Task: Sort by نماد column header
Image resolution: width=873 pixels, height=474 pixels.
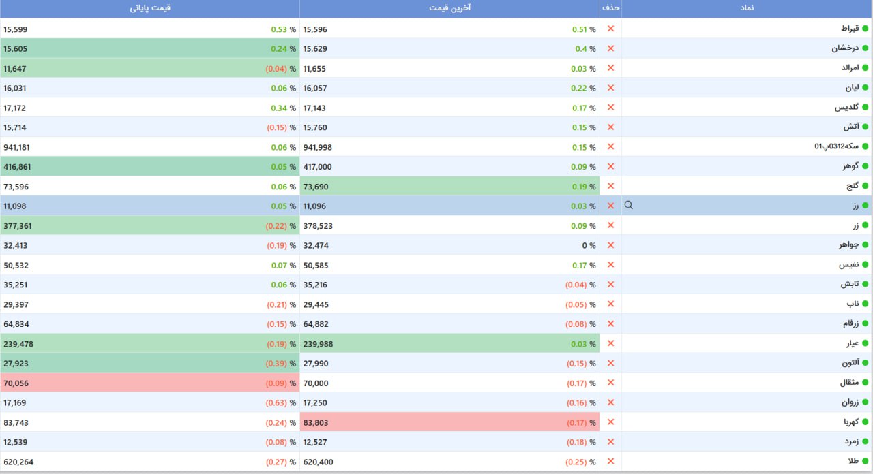Action: point(747,8)
